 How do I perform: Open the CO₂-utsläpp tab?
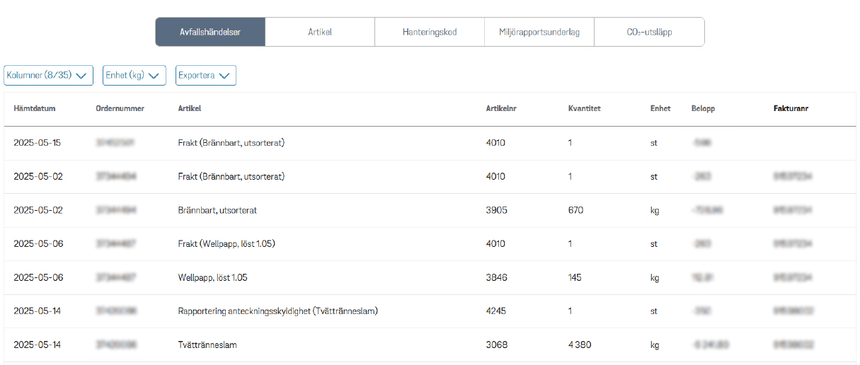649,32
